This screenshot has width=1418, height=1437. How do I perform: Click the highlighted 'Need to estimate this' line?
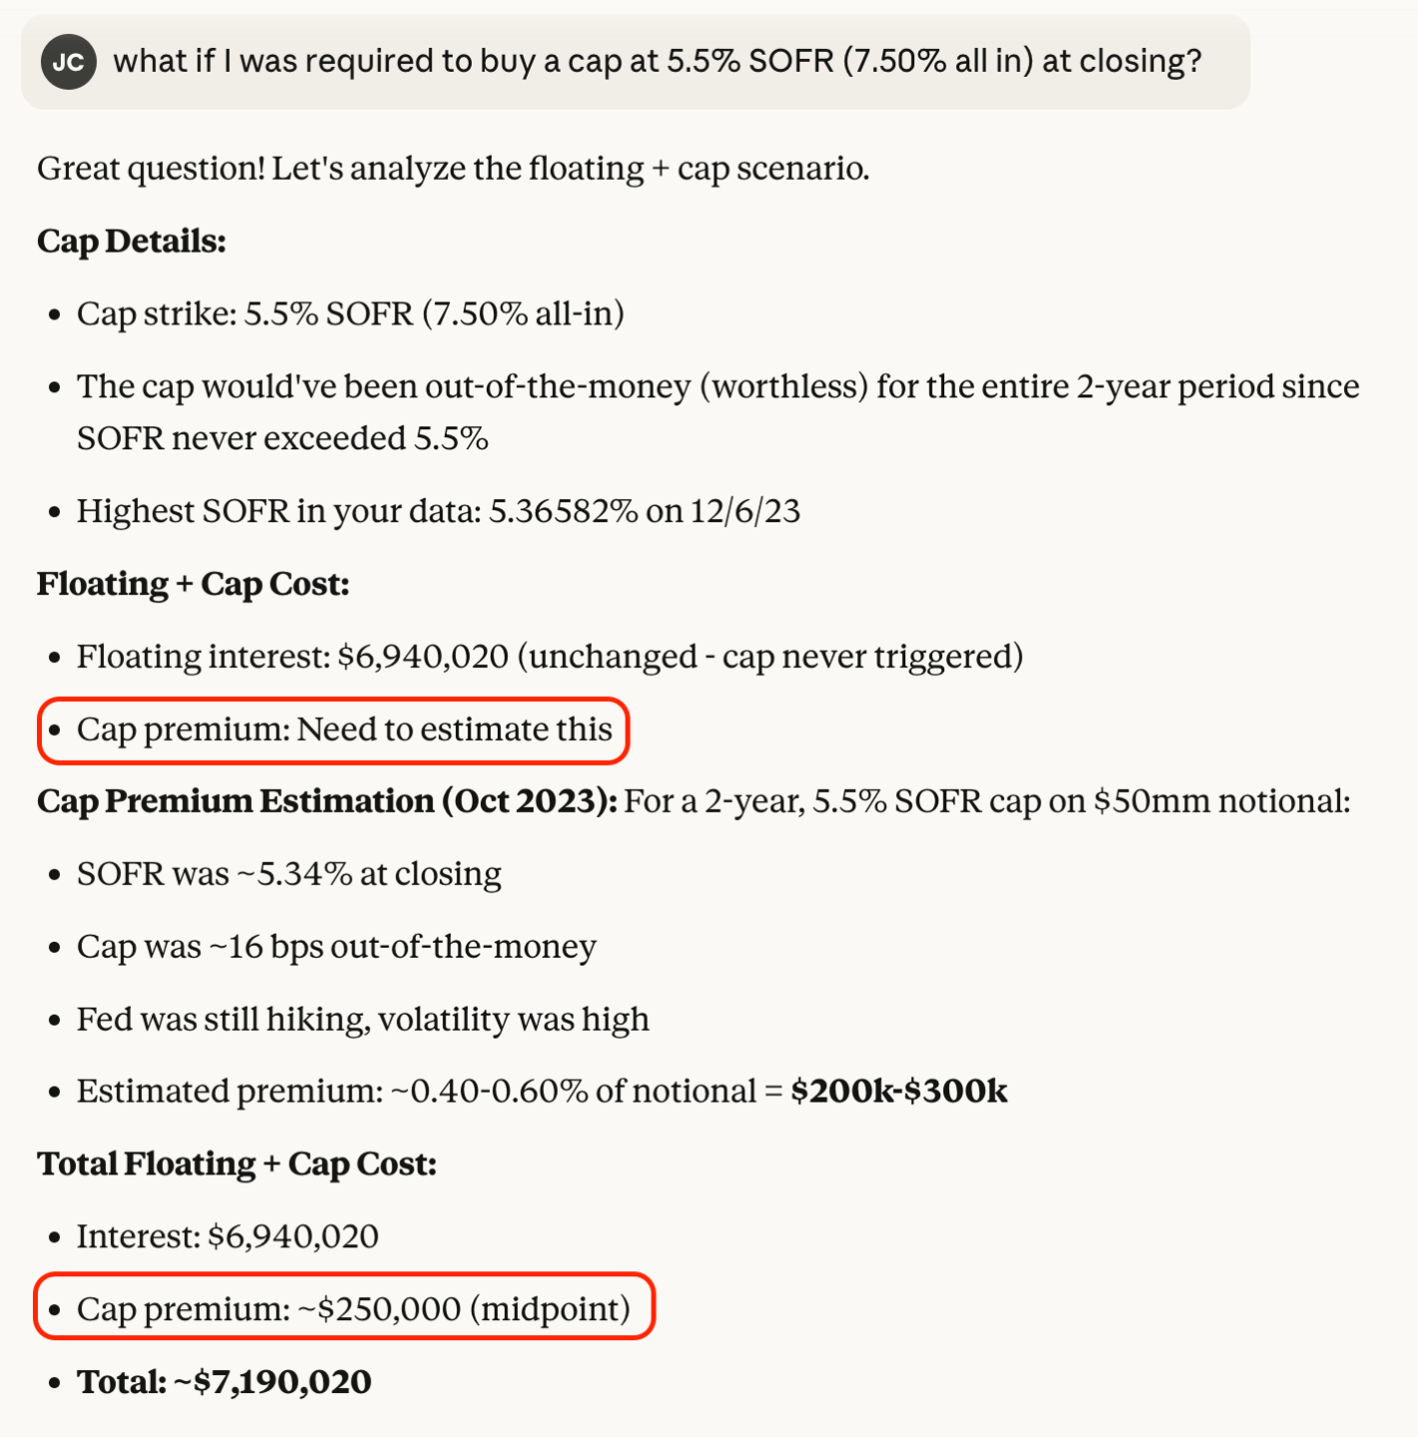pos(344,729)
